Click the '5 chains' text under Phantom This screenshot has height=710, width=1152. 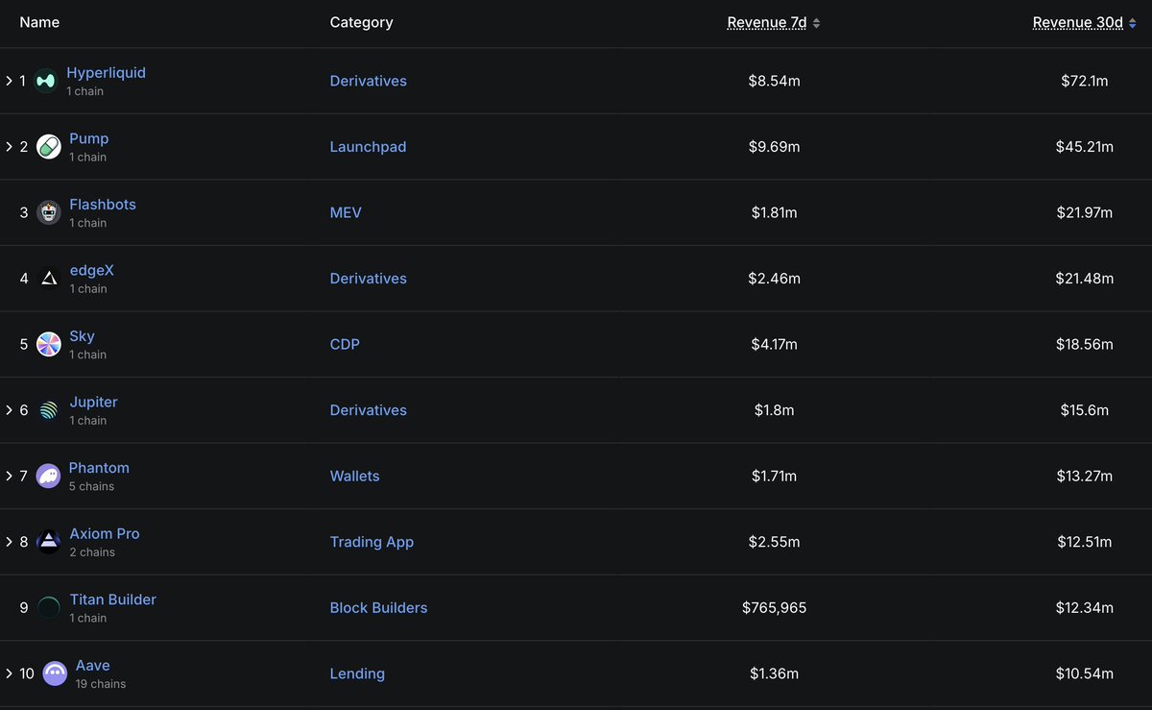(x=91, y=486)
